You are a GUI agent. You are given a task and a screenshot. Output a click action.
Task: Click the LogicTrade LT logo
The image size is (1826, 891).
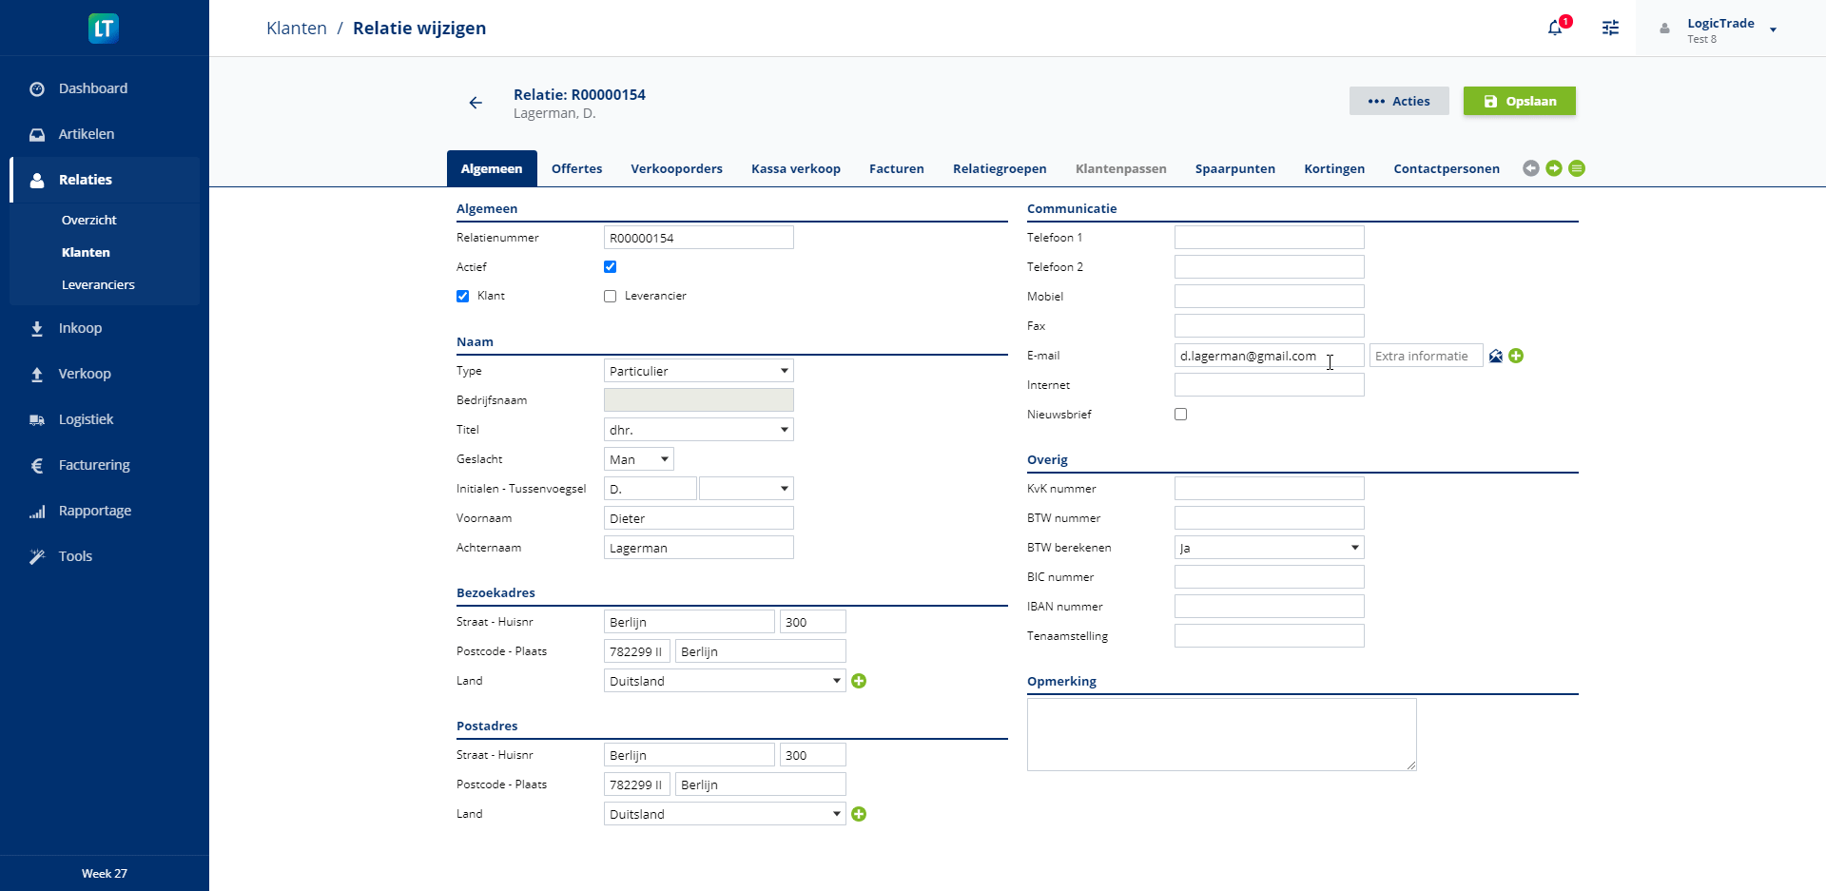pos(104,29)
